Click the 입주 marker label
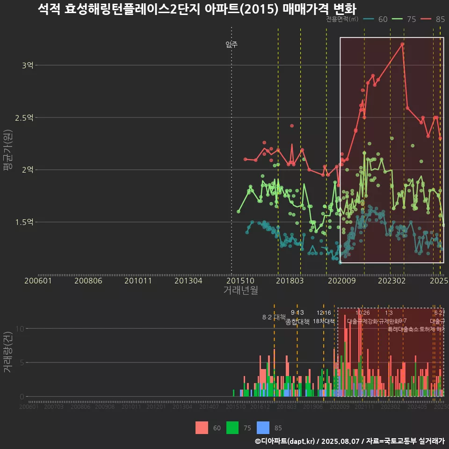The image size is (449, 449). point(232,44)
